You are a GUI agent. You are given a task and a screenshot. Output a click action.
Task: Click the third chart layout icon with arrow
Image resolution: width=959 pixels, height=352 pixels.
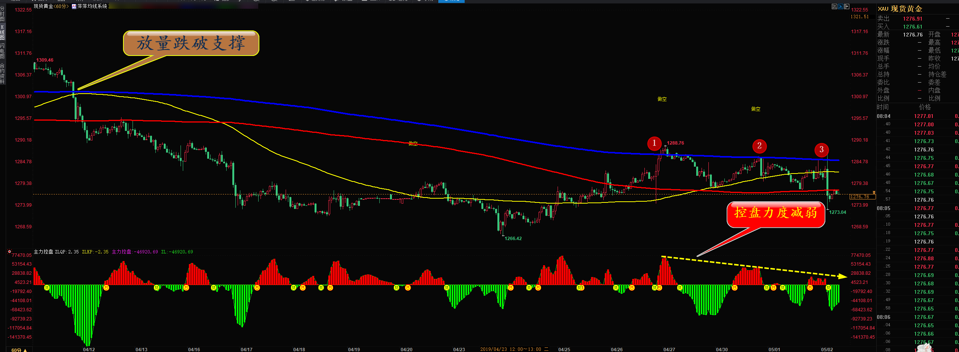click(x=846, y=6)
